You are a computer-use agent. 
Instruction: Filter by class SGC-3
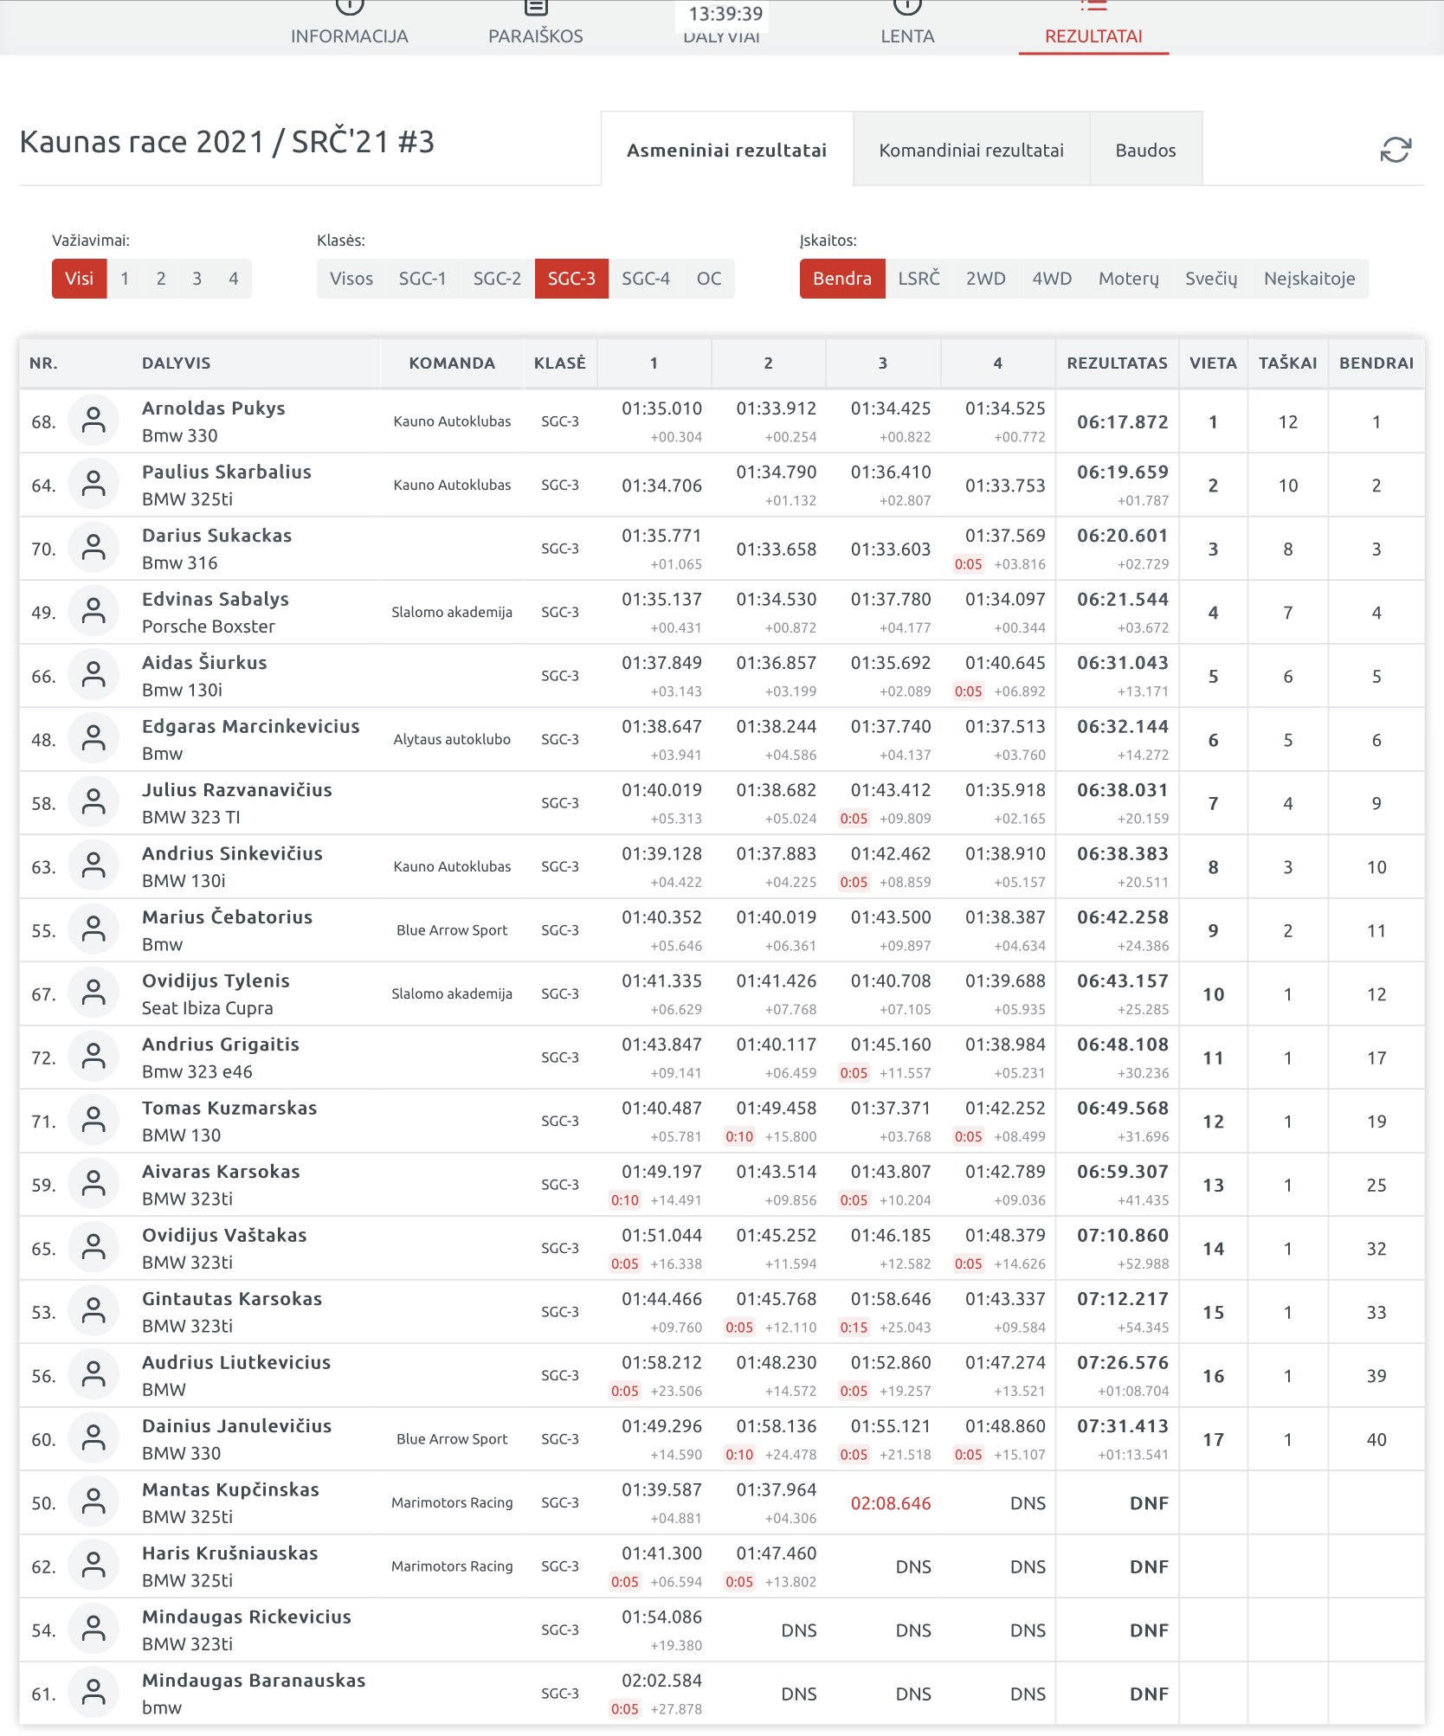point(571,279)
